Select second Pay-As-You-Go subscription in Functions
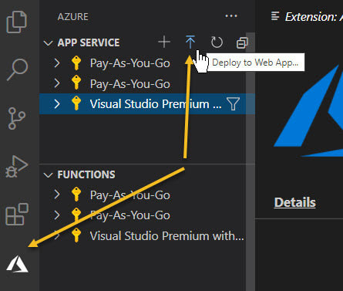This screenshot has width=343, height=291. 143,215
